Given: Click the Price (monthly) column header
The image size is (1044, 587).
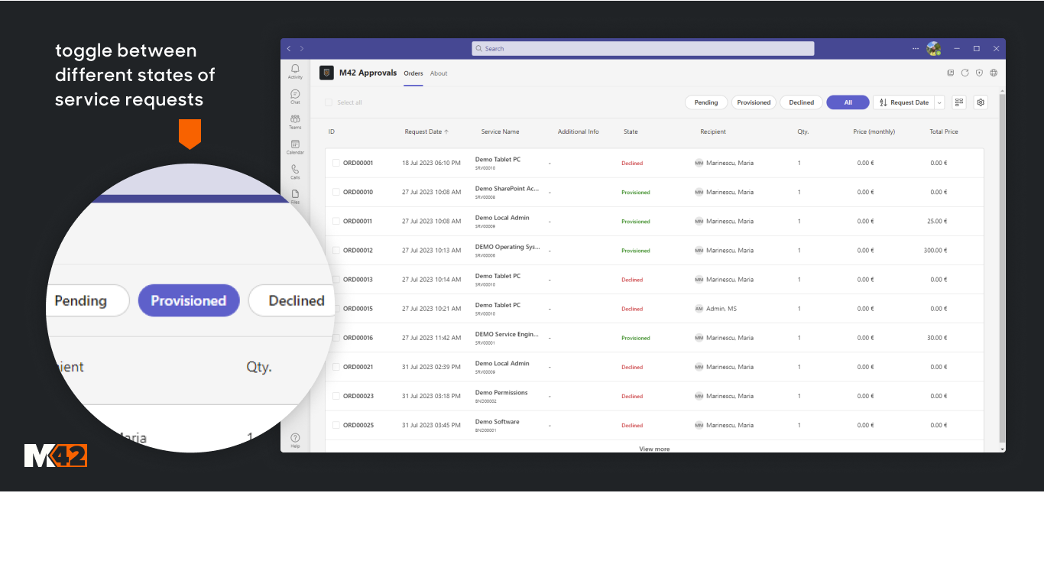Looking at the screenshot, I should click(x=874, y=131).
